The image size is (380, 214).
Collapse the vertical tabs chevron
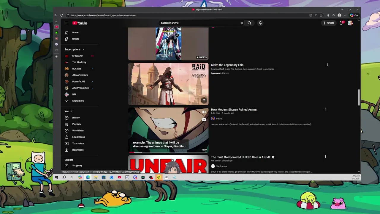[56, 21]
